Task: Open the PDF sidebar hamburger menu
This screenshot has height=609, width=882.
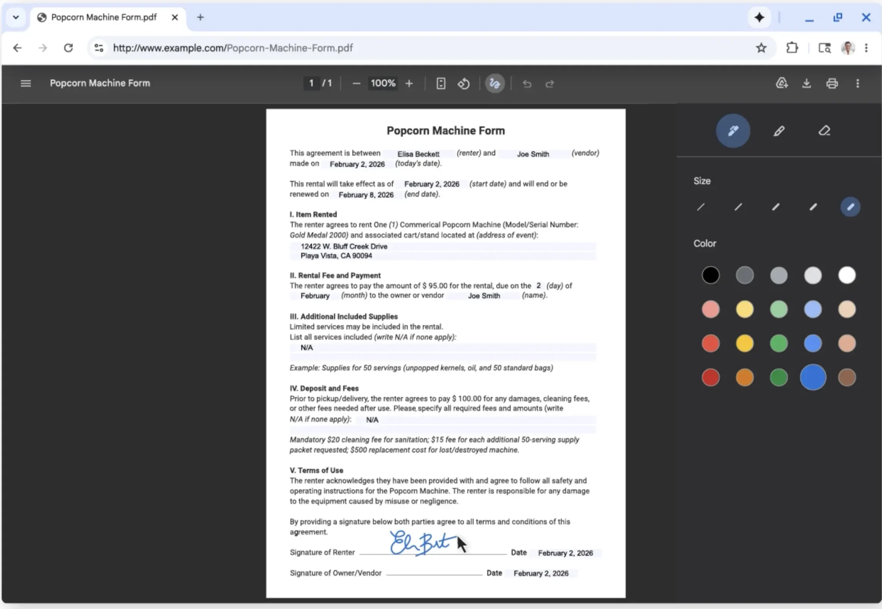Action: coord(25,83)
